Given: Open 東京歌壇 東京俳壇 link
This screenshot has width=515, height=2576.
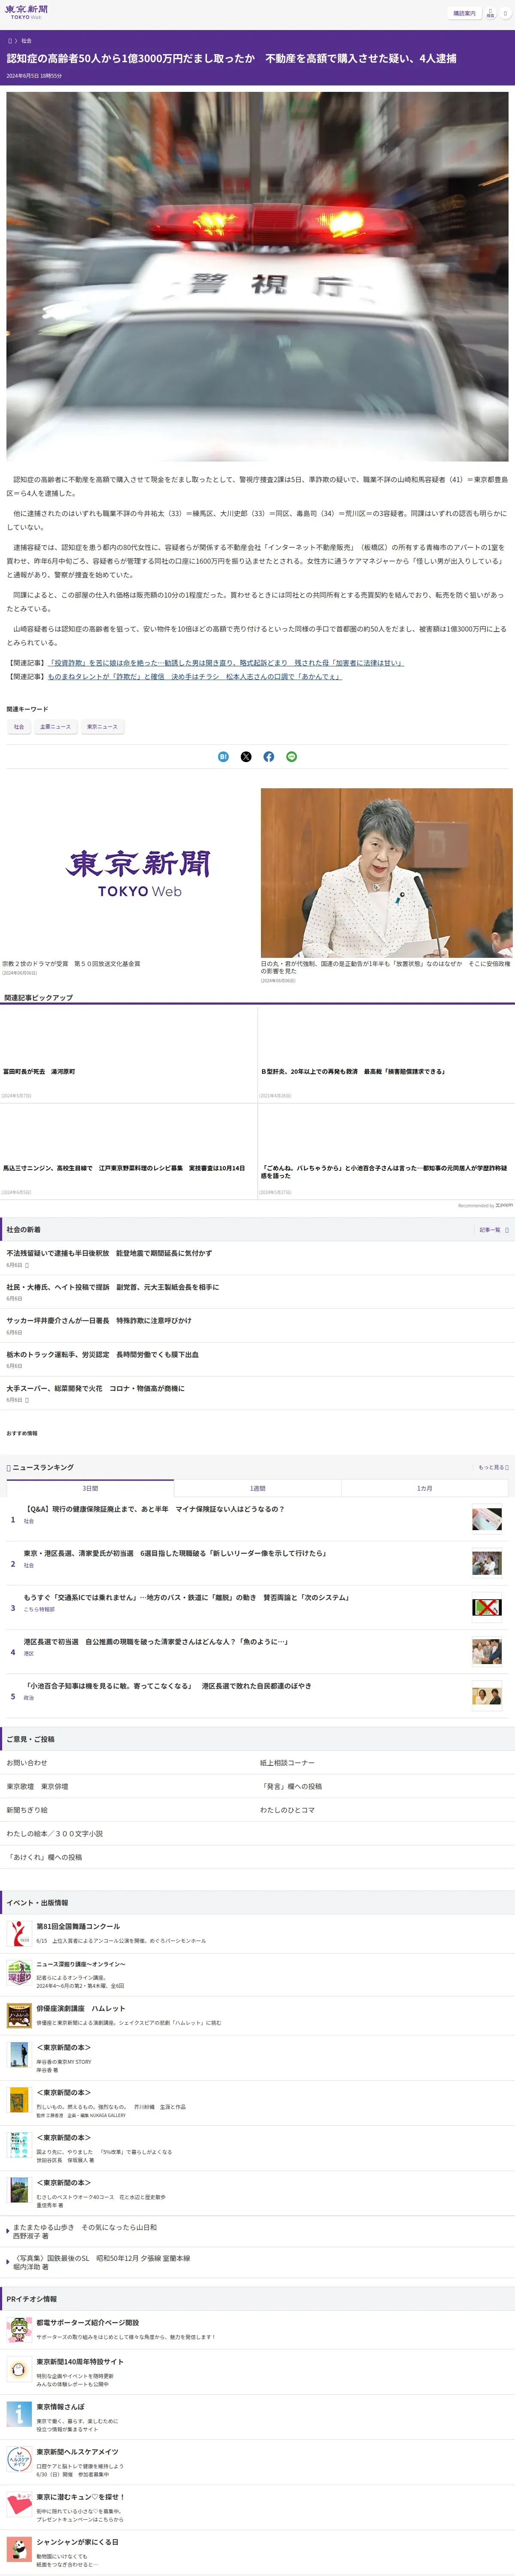Looking at the screenshot, I should [x=37, y=1787].
